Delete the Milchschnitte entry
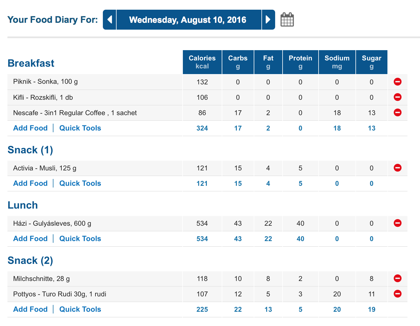This screenshot has width=420, height=326. 397,278
